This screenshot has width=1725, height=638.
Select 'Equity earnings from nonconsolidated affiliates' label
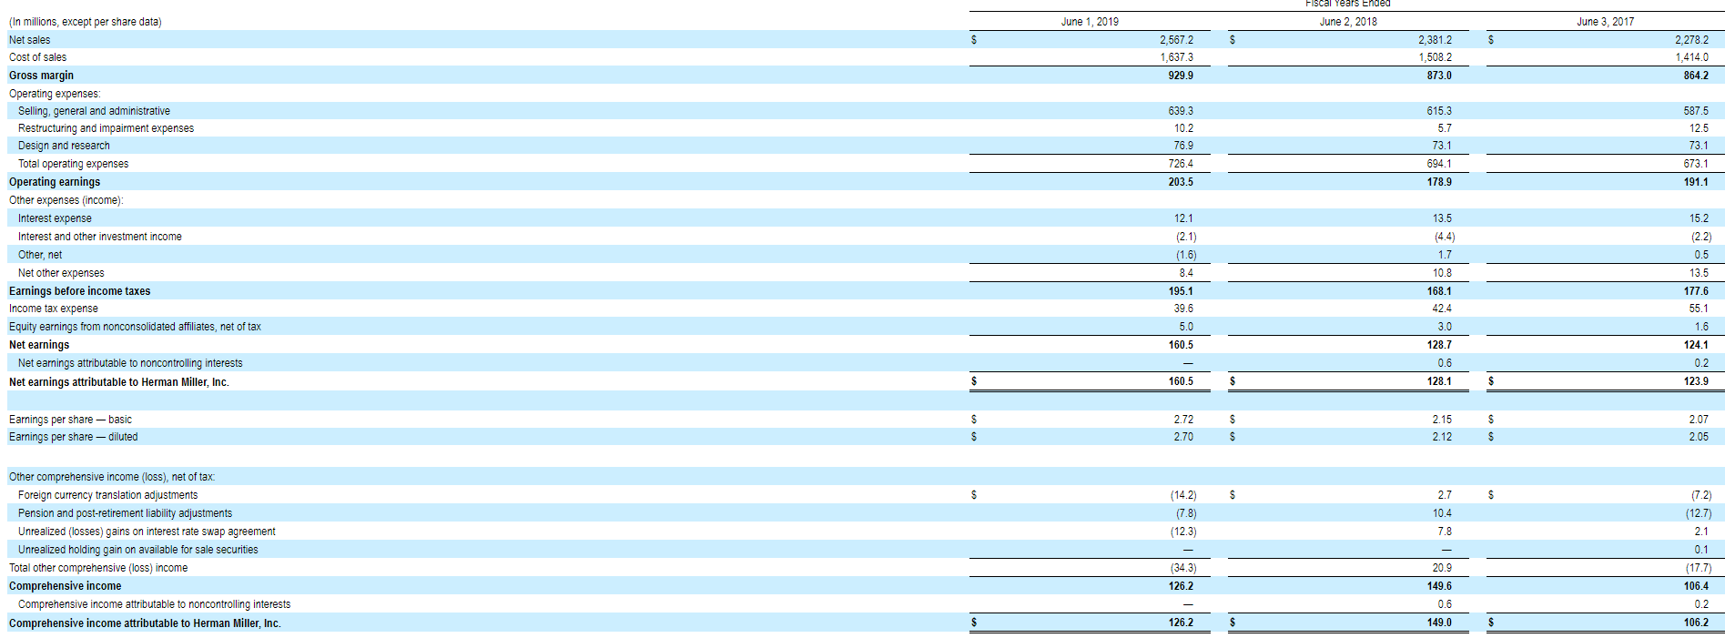135,327
